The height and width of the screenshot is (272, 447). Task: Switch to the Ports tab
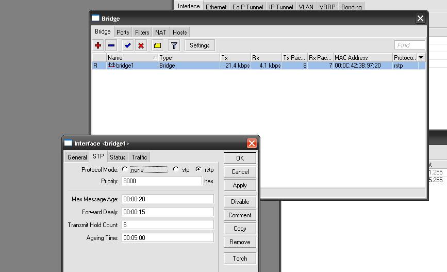click(123, 32)
